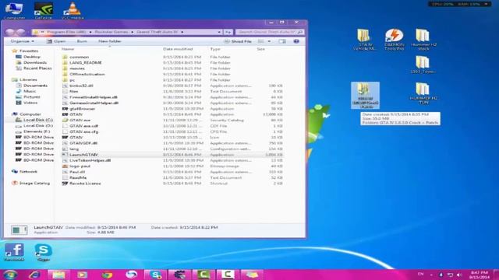
Task: Select Image Catalog in navigation pane
Action: coord(34,184)
